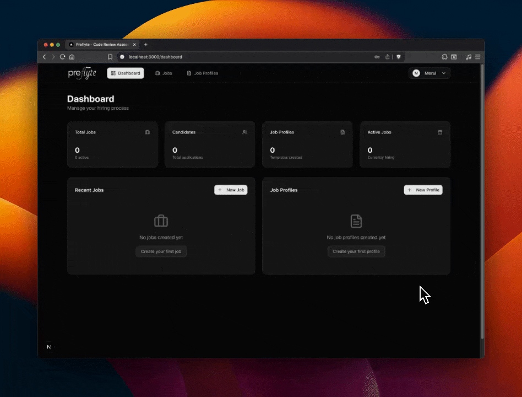Click Create your first job button
The image size is (522, 397).
point(161,251)
